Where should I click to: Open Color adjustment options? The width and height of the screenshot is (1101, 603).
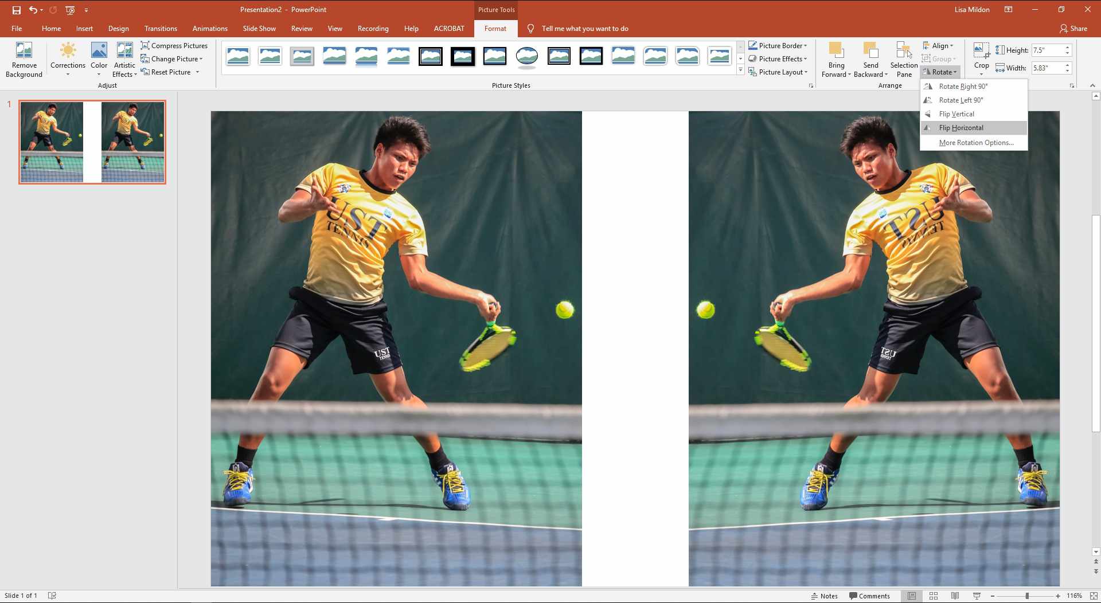coord(99,59)
